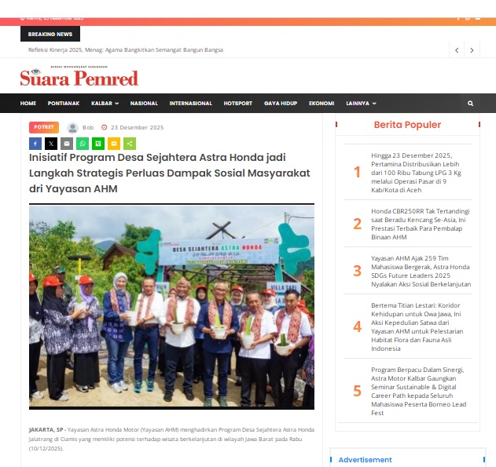Open the Desa Sejahtera article photo
This screenshot has height=467, width=496.
pos(172,306)
